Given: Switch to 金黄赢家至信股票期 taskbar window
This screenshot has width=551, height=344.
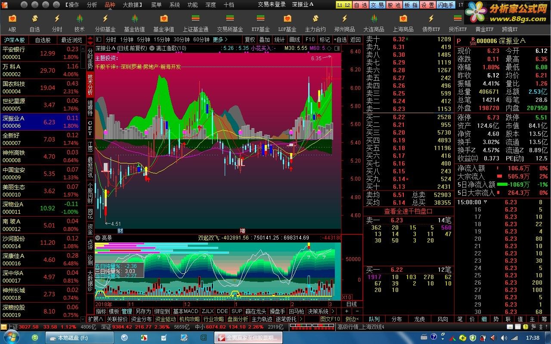Looking at the screenshot, I should tap(248, 338).
